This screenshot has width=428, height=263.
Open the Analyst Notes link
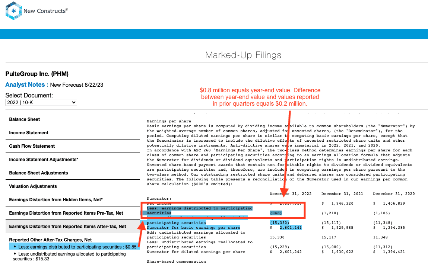[27, 85]
